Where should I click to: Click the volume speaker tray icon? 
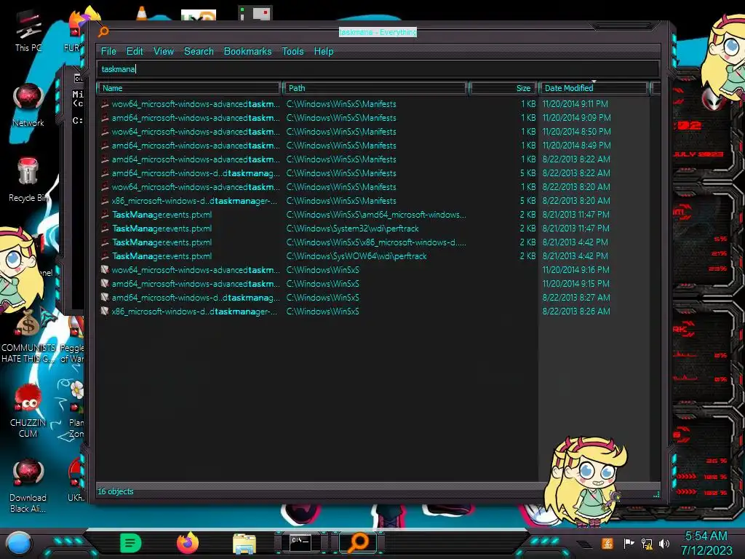(x=664, y=543)
